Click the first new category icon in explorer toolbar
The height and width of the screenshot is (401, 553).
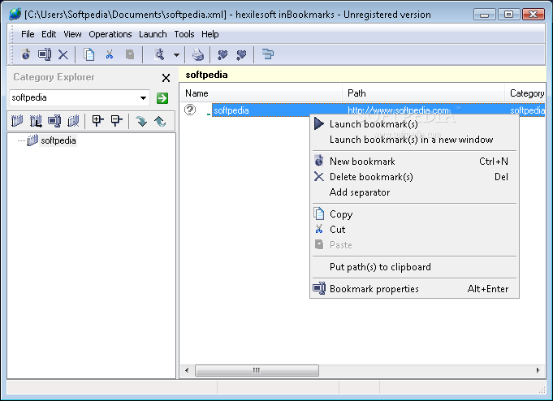(x=17, y=121)
